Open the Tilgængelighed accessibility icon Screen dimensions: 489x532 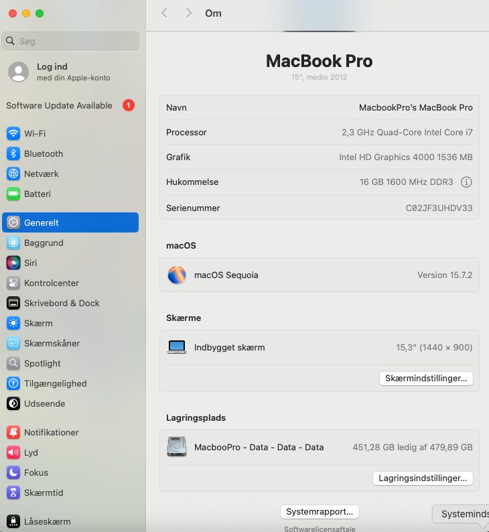[13, 383]
